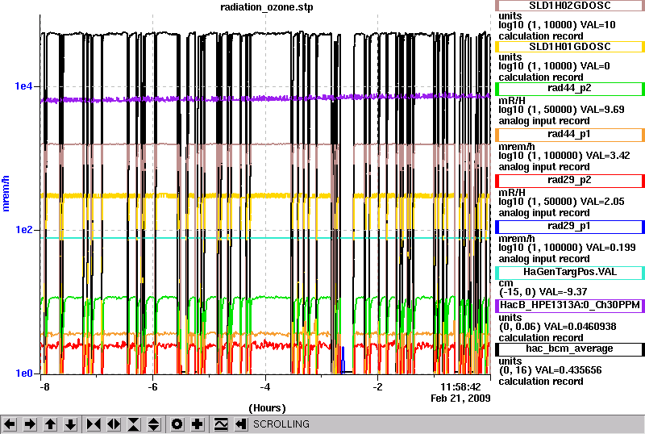Pan the graph up with the up arrow
The width and height of the screenshot is (645, 434).
point(50,424)
